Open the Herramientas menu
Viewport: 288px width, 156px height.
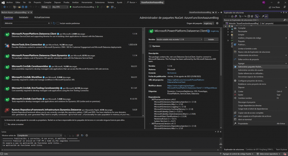click(87, 3)
